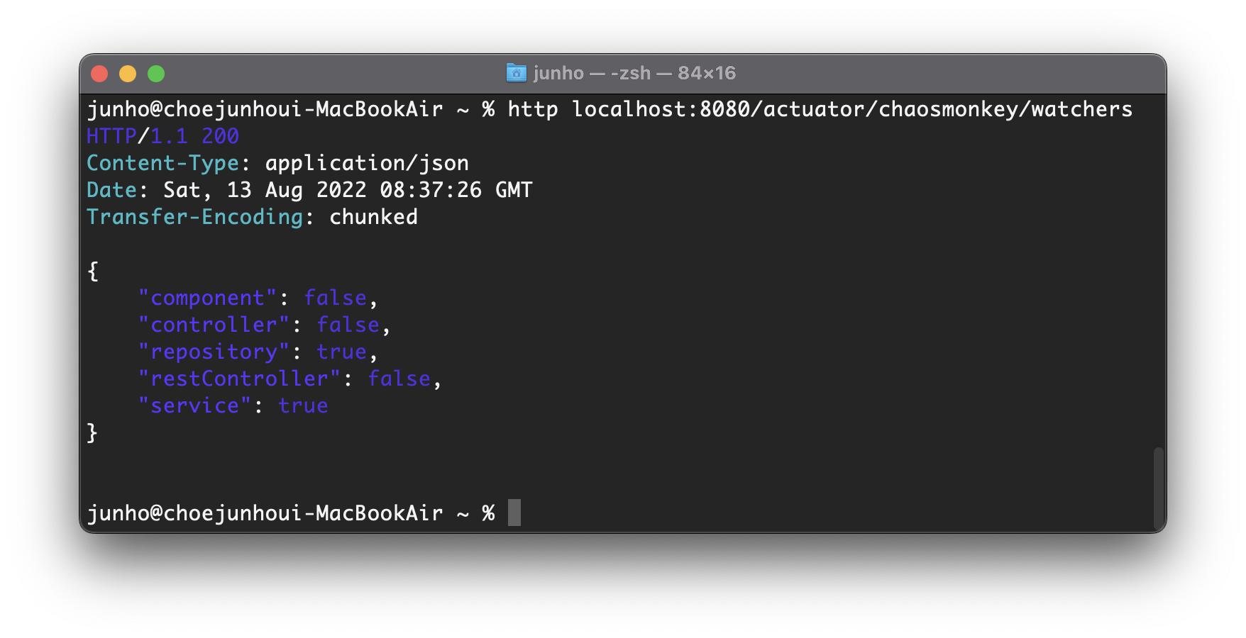Click the closing curly brace of JSON
Image resolution: width=1246 pixels, height=638 pixels.
(x=92, y=432)
